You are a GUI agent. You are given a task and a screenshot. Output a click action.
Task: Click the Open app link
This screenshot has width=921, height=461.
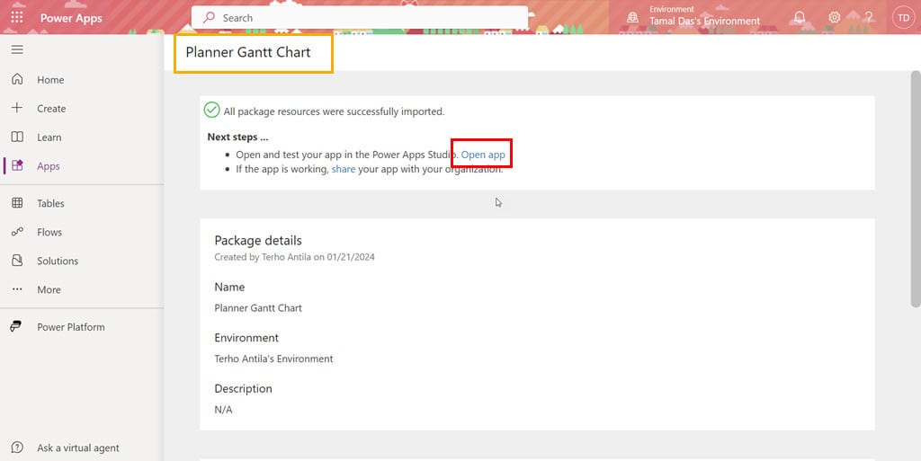point(483,155)
